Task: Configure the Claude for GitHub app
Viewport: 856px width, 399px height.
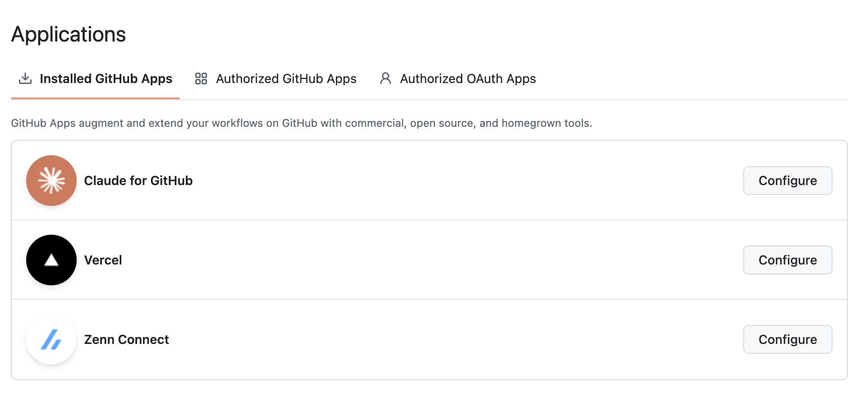Action: coord(787,181)
